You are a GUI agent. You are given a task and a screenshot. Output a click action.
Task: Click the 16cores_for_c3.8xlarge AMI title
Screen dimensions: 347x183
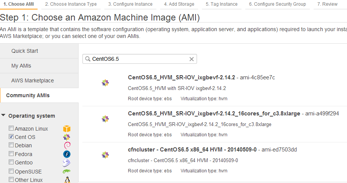click(x=214, y=114)
